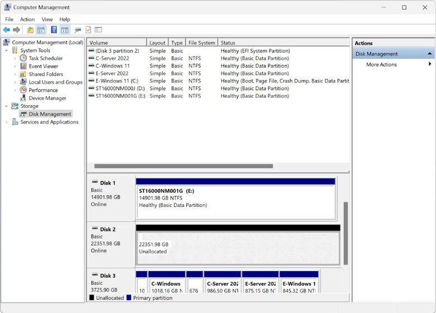436x313 pixels.
Task: Expand the More Actions submenu arrow
Action: coord(430,64)
